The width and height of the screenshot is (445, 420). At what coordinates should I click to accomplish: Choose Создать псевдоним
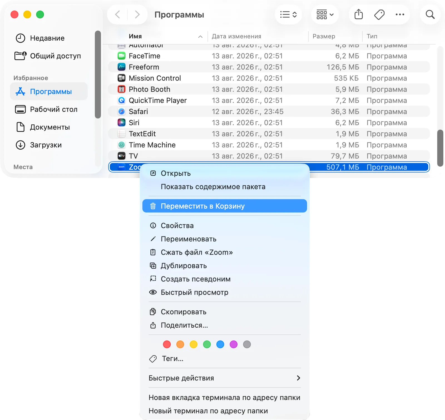(x=225, y=279)
